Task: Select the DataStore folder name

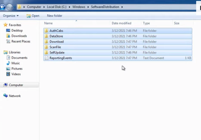Action: 56,36
